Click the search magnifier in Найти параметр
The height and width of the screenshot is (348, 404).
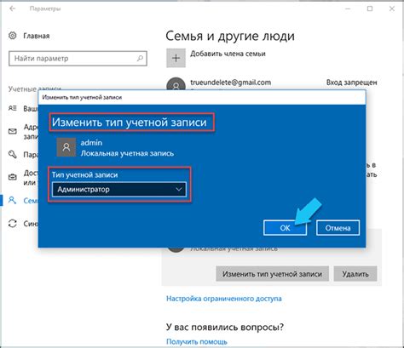[x=140, y=59]
